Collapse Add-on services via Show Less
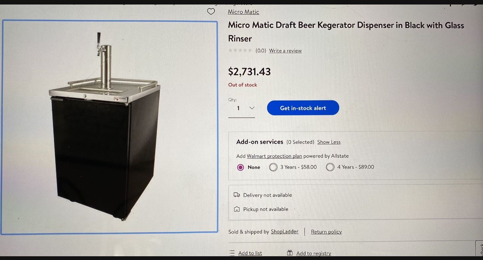This screenshot has height=260, width=483. [329, 142]
